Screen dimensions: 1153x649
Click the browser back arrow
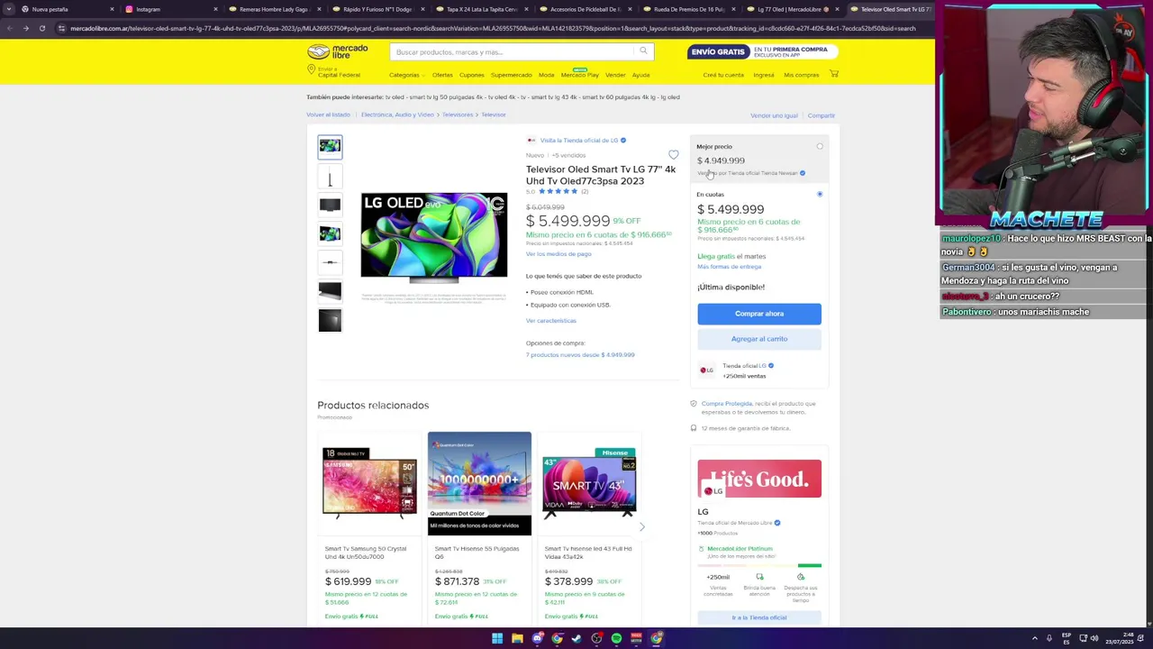(x=9, y=28)
